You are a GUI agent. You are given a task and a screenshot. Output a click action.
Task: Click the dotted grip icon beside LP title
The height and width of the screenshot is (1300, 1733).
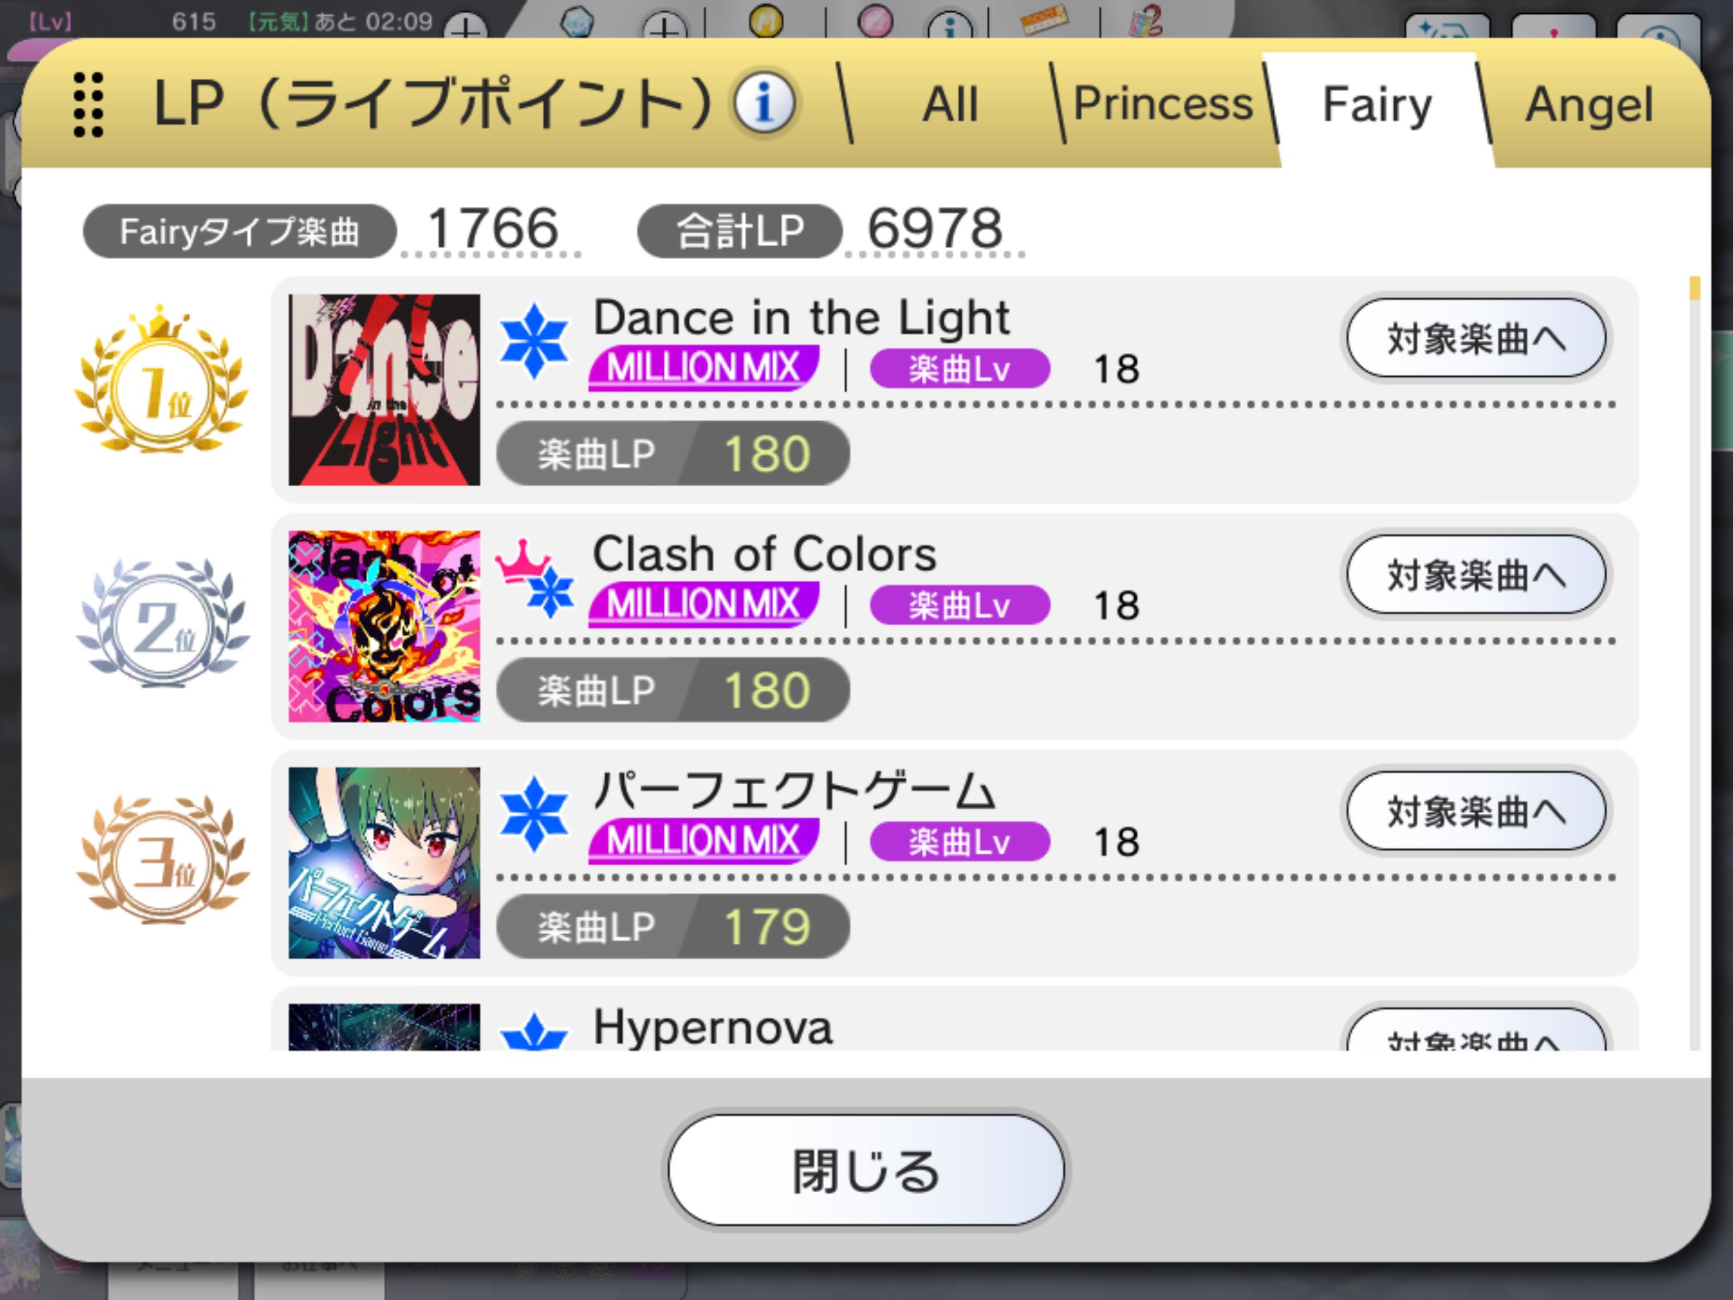(89, 105)
